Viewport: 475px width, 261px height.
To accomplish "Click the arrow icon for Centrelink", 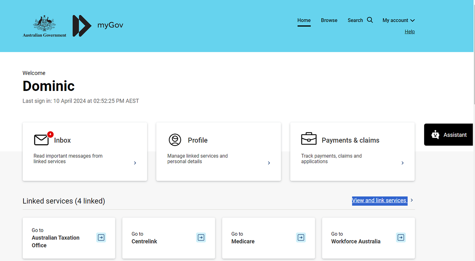I will click(x=201, y=237).
